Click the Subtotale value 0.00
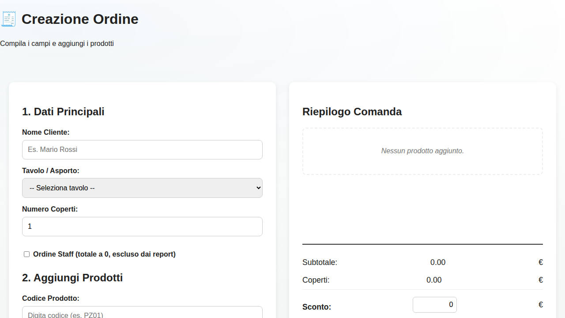Screen dimensions: 565x318 click(438, 262)
